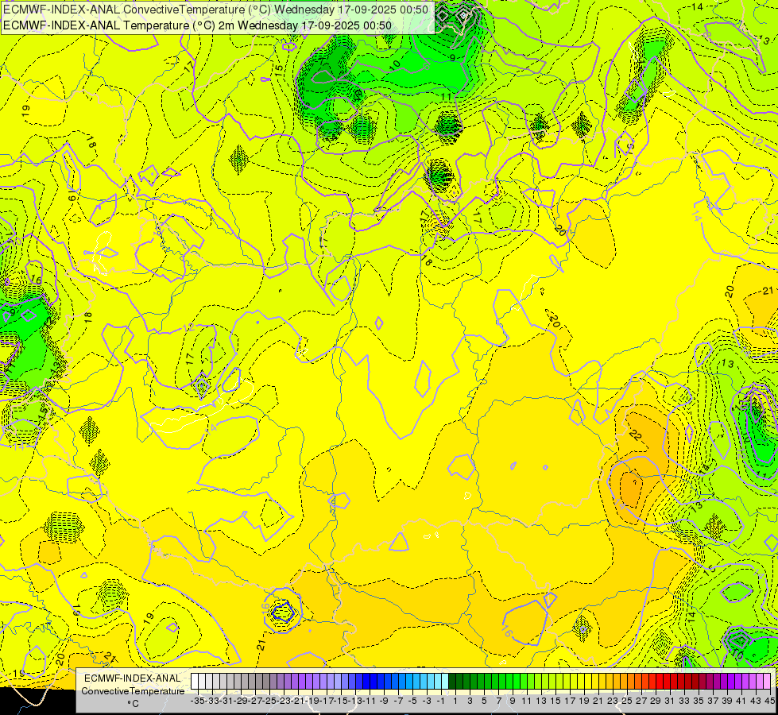The height and width of the screenshot is (715, 778).
Task: Click legend scale value 29
Action: pos(656,701)
